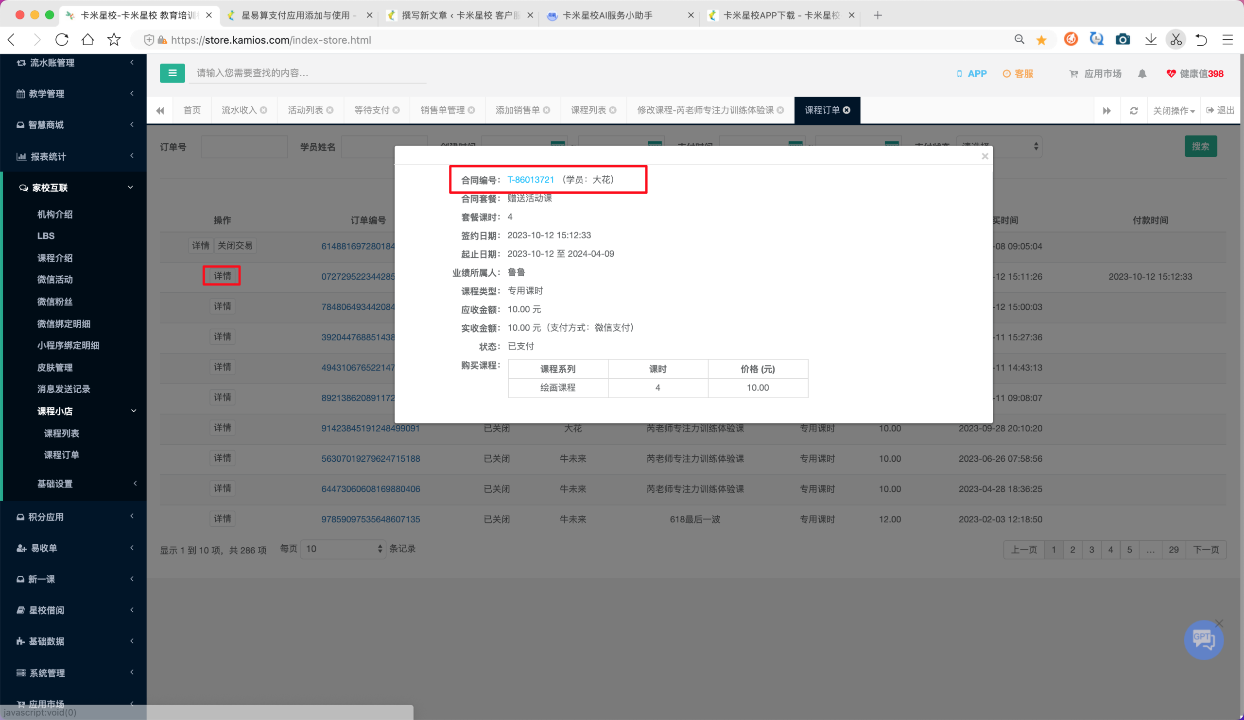1244x720 pixels.
Task: Open 微信活动 in sidebar
Action: click(x=55, y=280)
